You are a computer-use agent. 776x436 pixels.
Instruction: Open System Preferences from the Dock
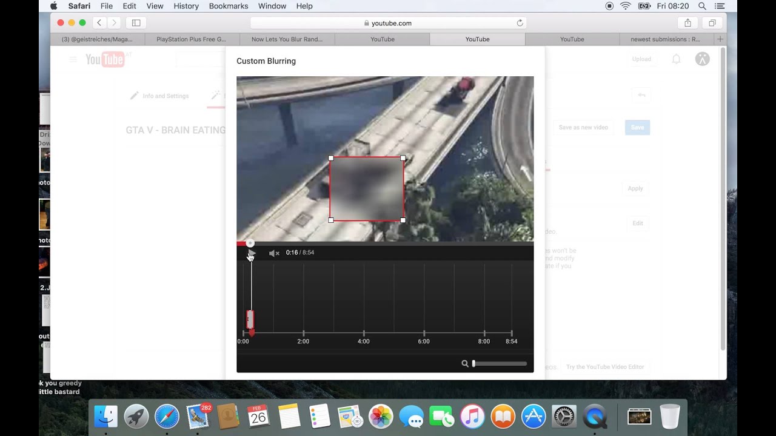point(564,417)
